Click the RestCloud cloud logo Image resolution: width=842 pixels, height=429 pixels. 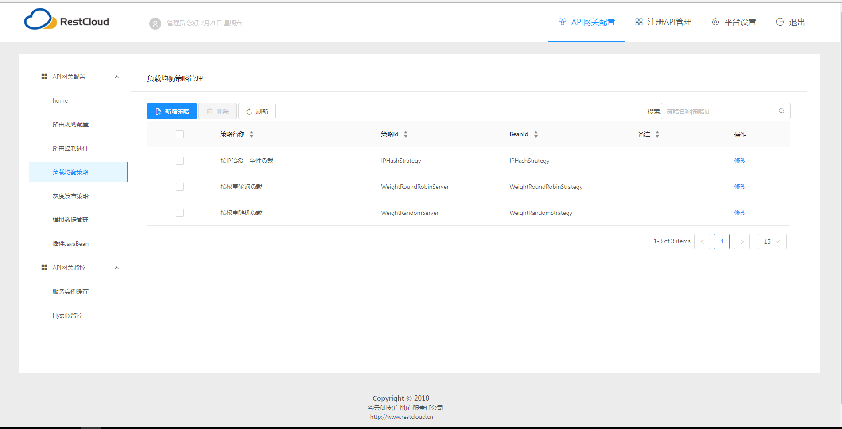(x=39, y=19)
